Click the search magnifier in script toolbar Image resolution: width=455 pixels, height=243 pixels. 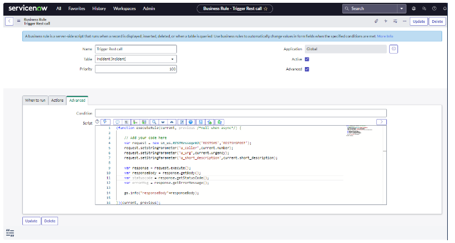154,121
